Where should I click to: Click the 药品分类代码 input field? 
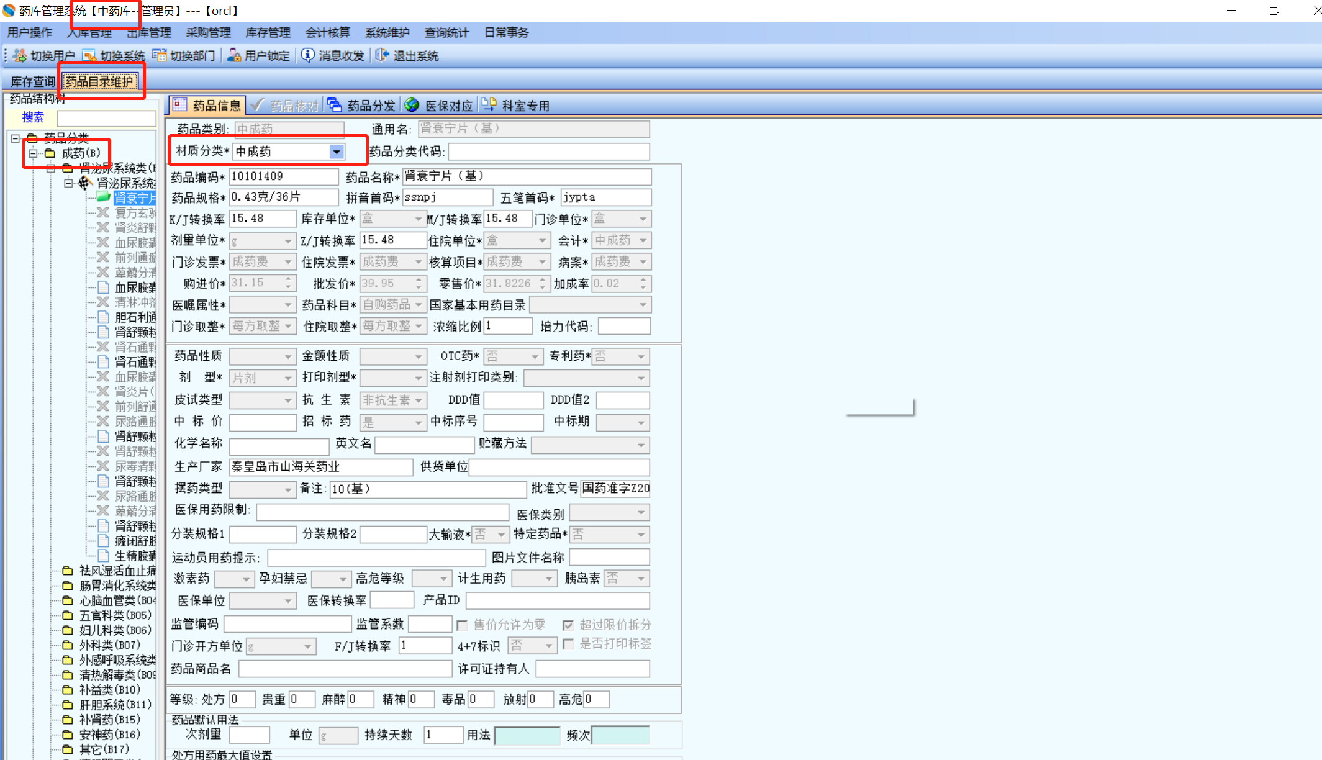pos(548,152)
